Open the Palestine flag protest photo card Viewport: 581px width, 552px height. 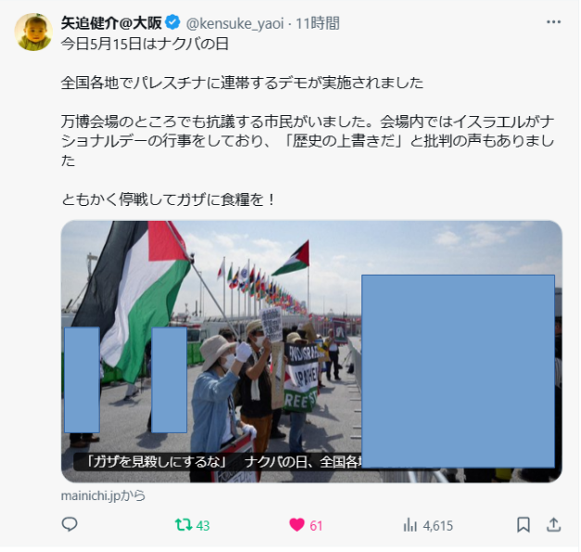311,352
